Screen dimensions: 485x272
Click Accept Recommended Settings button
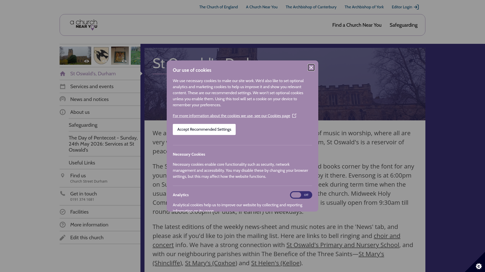[204, 129]
